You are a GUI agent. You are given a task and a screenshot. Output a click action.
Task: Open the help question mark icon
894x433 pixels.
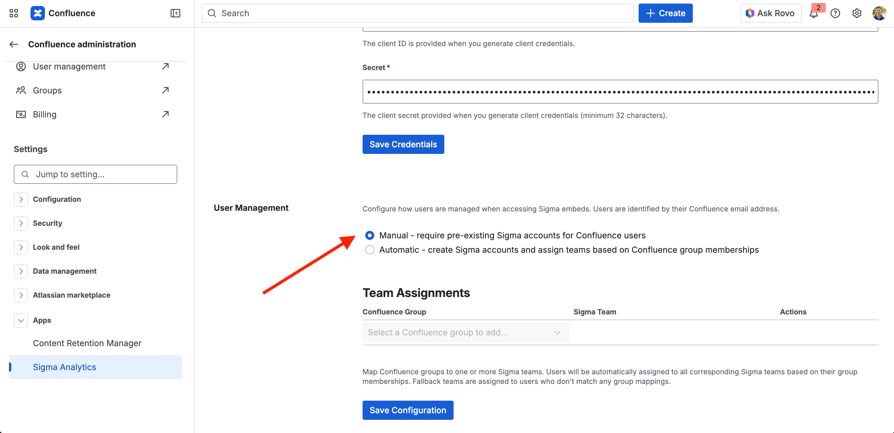click(835, 13)
